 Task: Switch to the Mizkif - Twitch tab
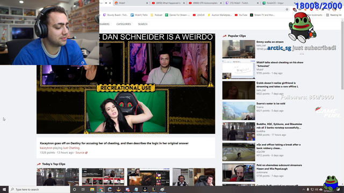click(242, 3)
